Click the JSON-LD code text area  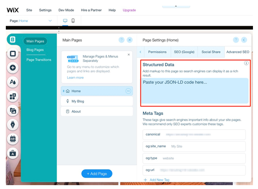(x=195, y=91)
